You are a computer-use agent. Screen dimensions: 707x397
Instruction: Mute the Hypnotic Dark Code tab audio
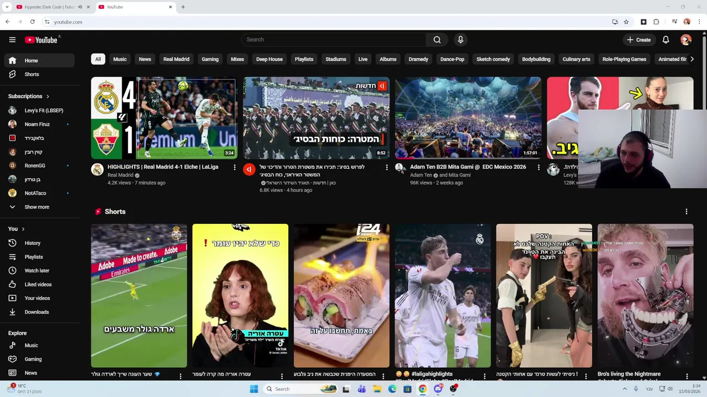(x=80, y=7)
